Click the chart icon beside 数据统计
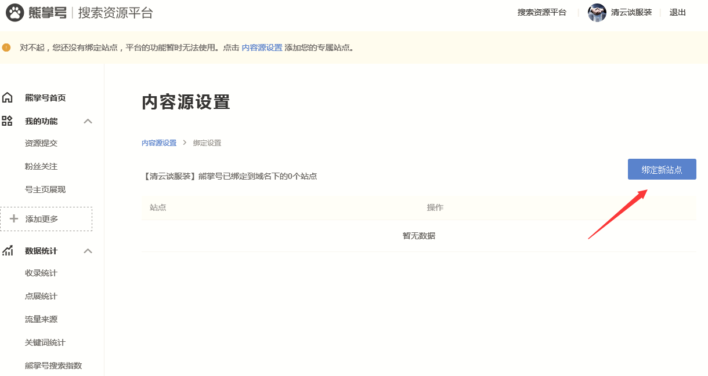Viewport: 708px width, 376px height. 8,251
